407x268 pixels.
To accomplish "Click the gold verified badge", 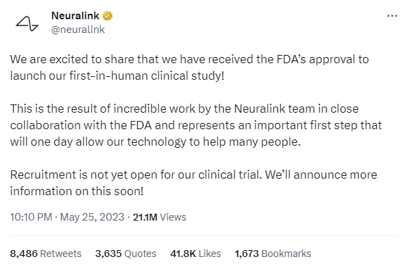I will (108, 16).
